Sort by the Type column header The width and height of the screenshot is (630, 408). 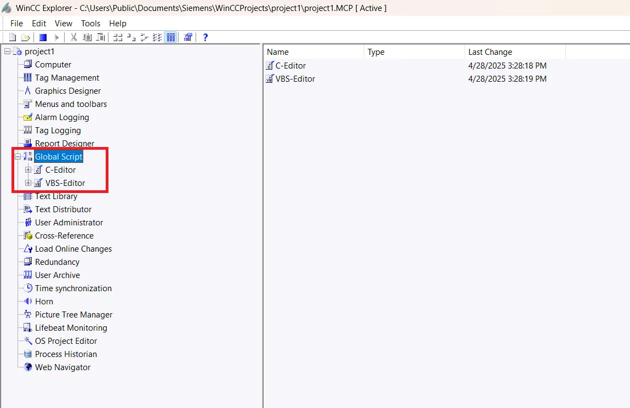pos(414,52)
